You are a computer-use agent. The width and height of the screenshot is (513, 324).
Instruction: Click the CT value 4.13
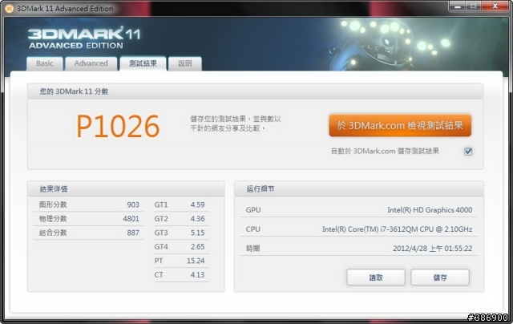(x=197, y=275)
